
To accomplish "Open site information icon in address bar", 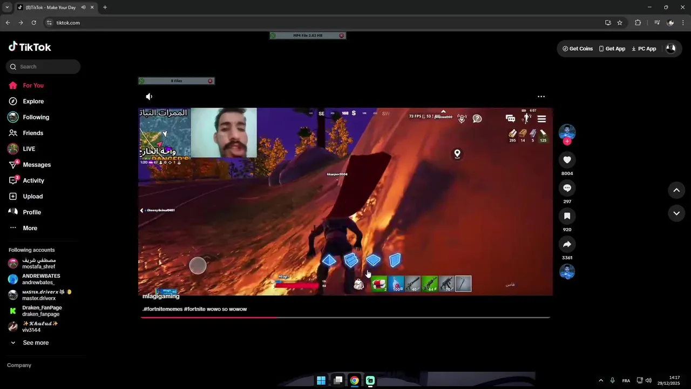I will click(x=49, y=23).
